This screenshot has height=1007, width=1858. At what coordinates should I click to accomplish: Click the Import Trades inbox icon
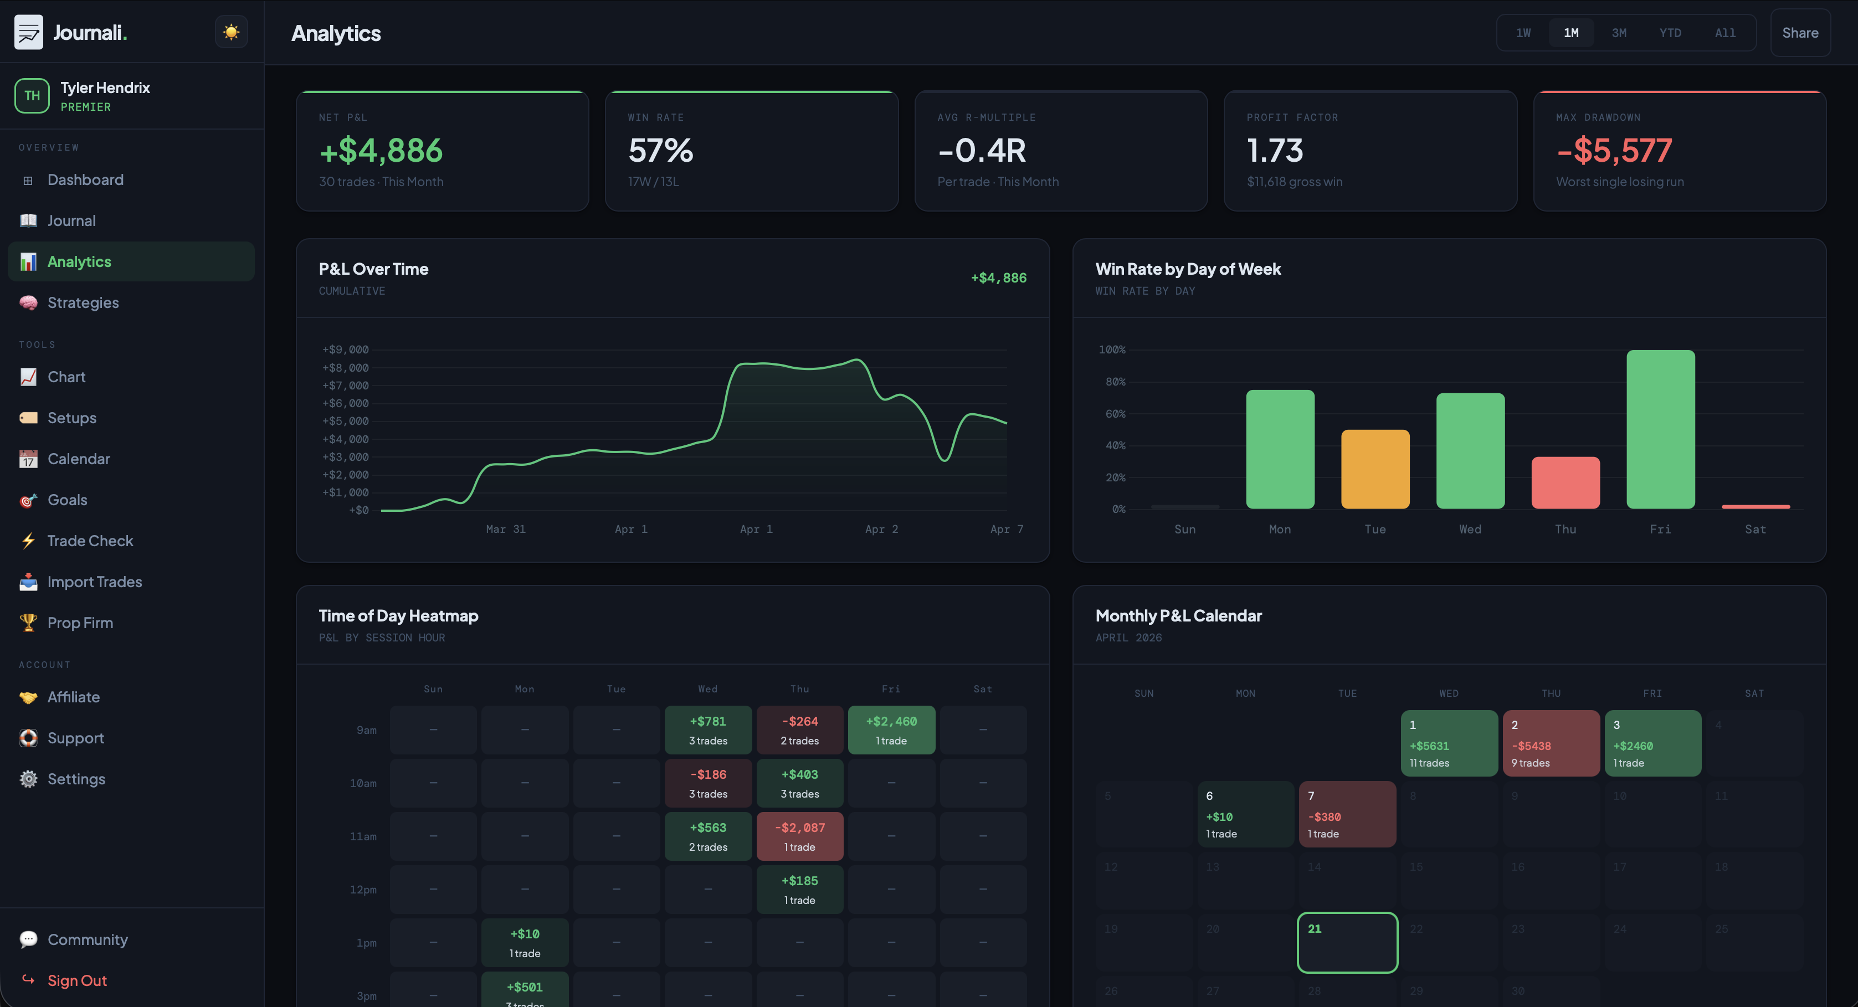(x=28, y=582)
